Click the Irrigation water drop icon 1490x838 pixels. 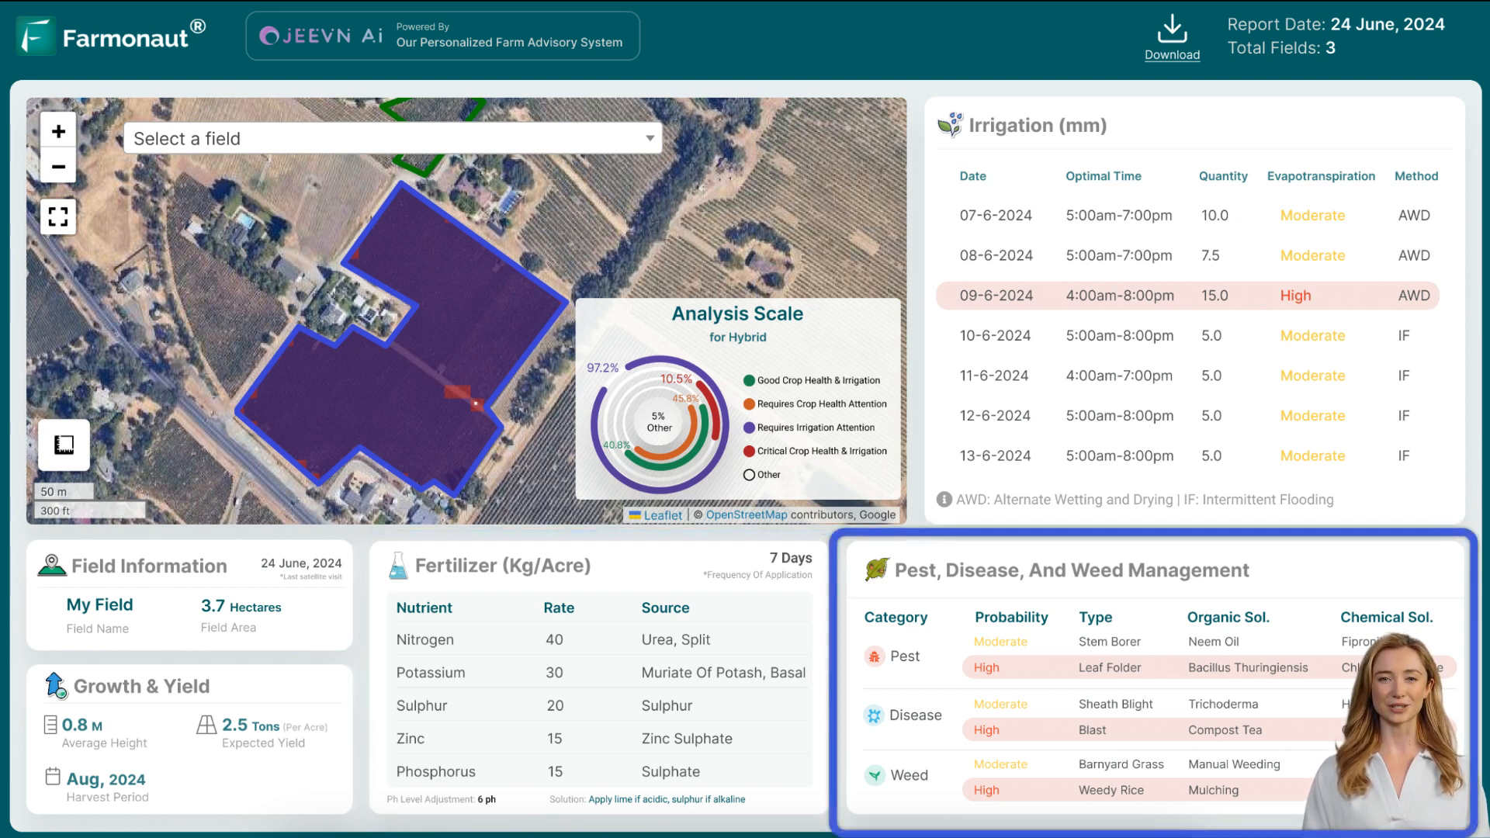pyautogui.click(x=950, y=125)
